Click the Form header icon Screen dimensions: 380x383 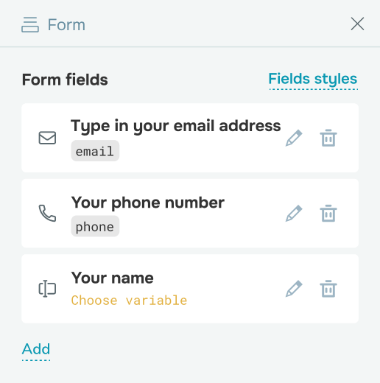point(30,24)
